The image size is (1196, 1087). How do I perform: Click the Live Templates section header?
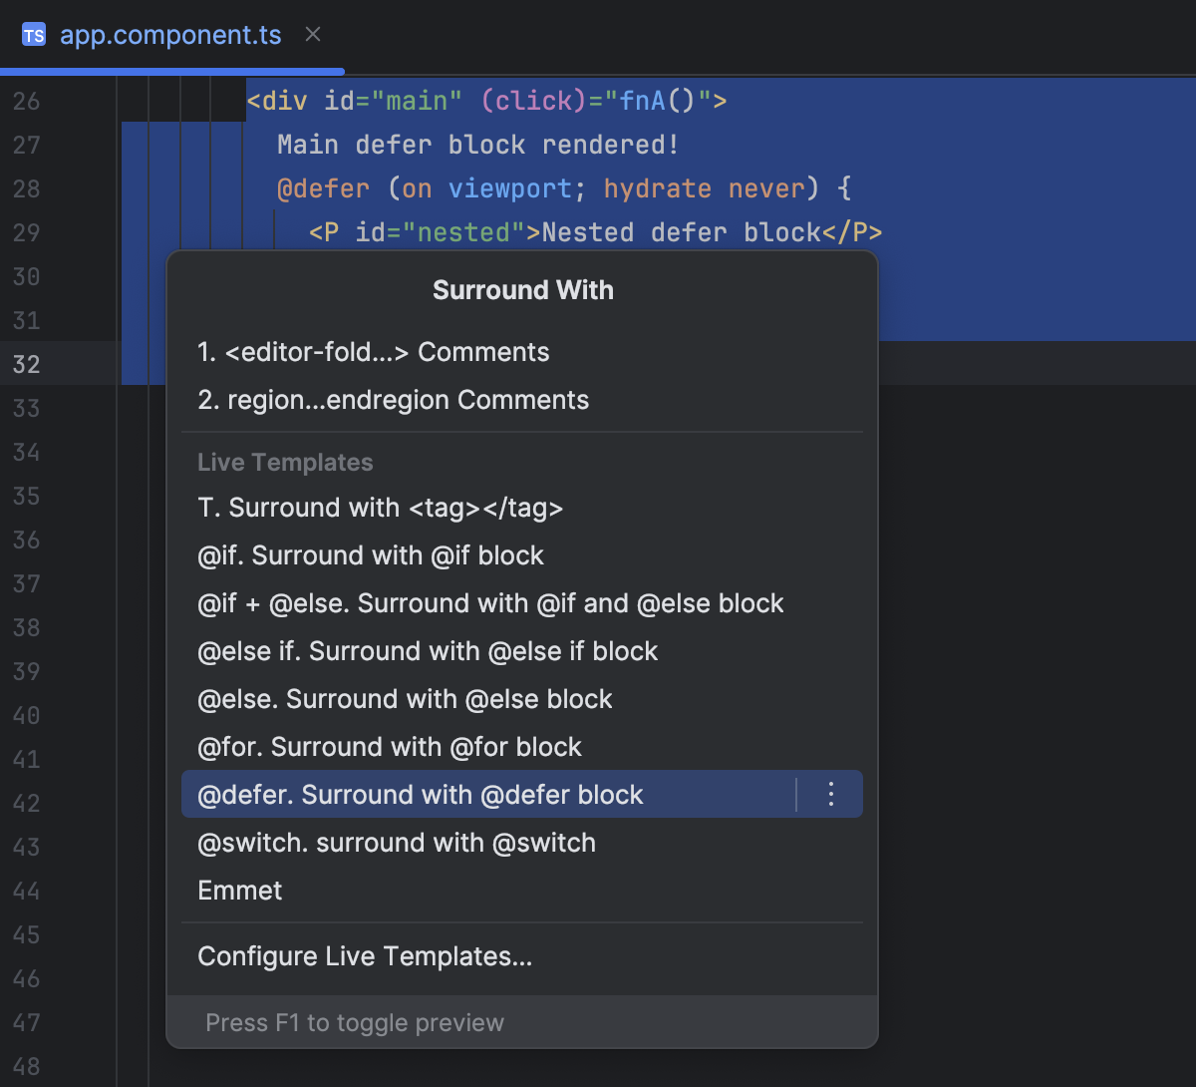(x=285, y=463)
